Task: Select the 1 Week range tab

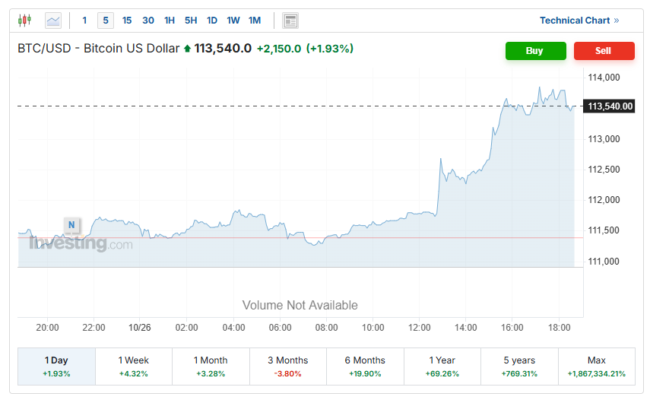Action: (x=134, y=367)
